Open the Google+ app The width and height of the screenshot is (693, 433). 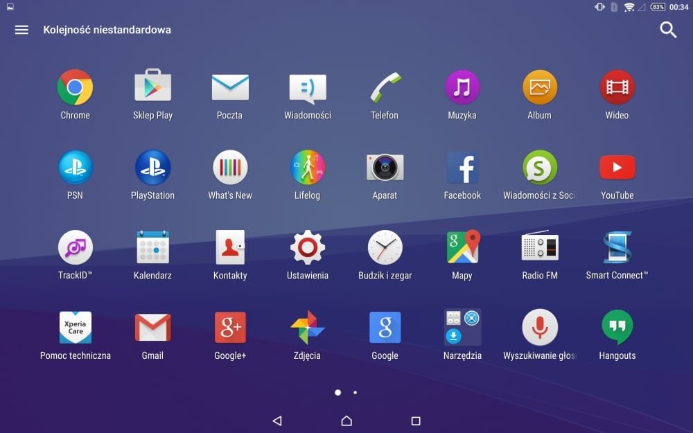(x=230, y=328)
